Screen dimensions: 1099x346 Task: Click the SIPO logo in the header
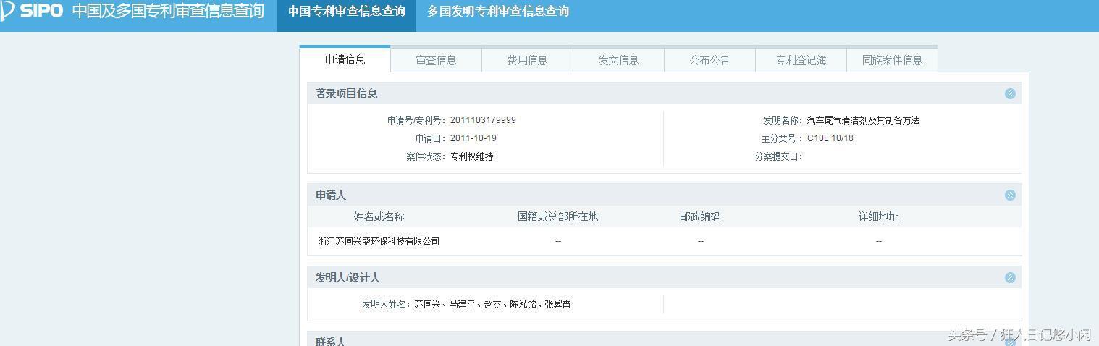pos(33,12)
